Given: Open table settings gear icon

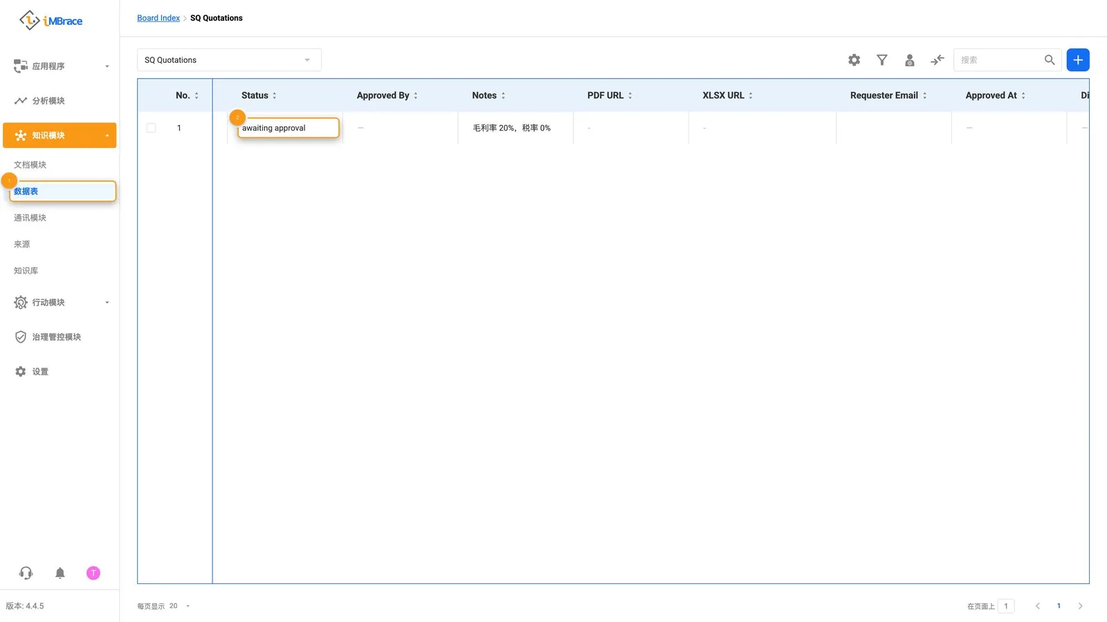Looking at the screenshot, I should coord(854,60).
